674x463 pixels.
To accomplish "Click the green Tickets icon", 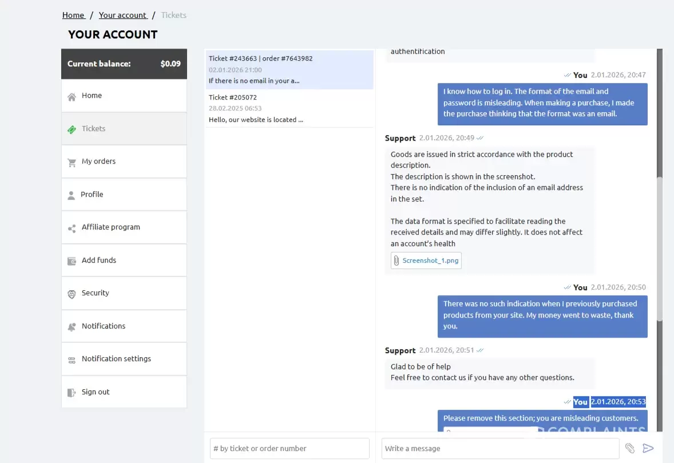I will [72, 129].
